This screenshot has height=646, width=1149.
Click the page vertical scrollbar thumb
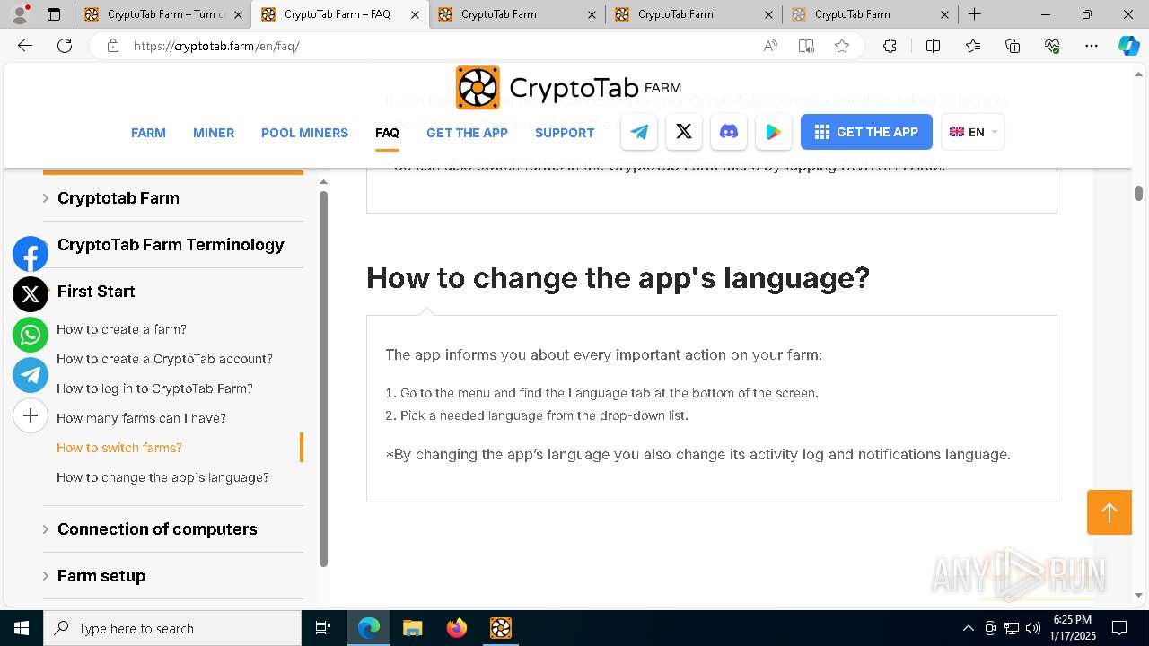coord(1138,193)
